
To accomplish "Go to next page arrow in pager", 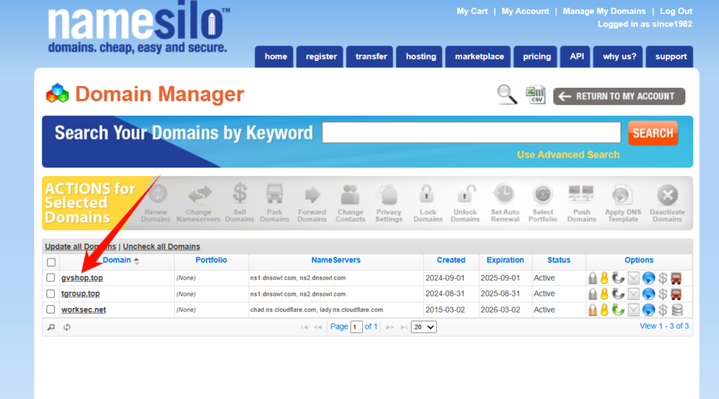I will coord(390,327).
